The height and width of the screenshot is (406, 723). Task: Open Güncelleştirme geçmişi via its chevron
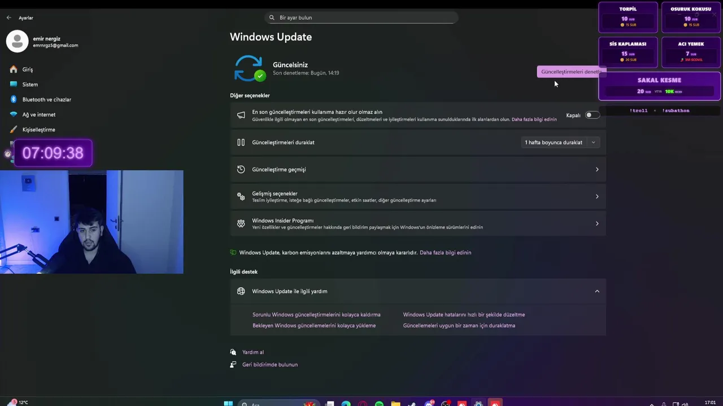point(597,169)
